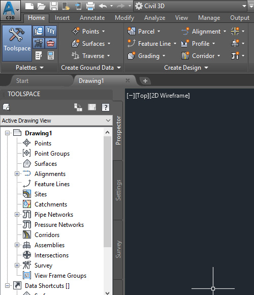Close the Drawing1 file tab

[x=128, y=80]
